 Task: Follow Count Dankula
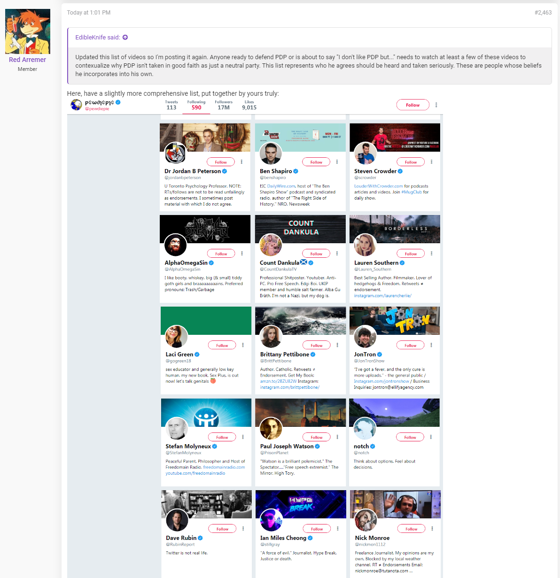click(316, 254)
